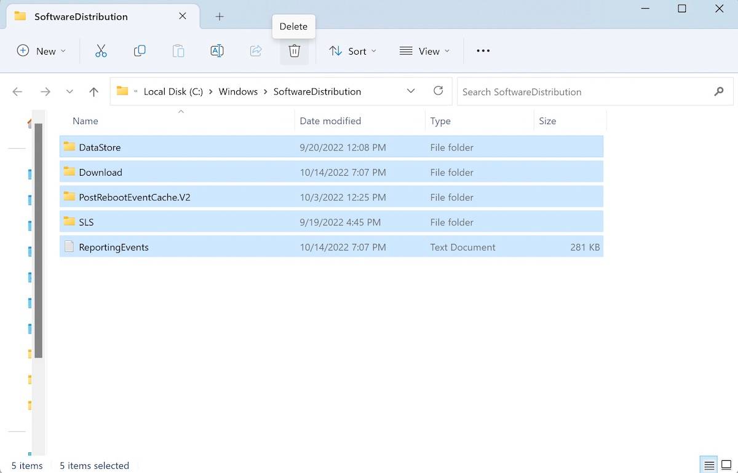Switch to large thumbnails view icon

point(726,465)
